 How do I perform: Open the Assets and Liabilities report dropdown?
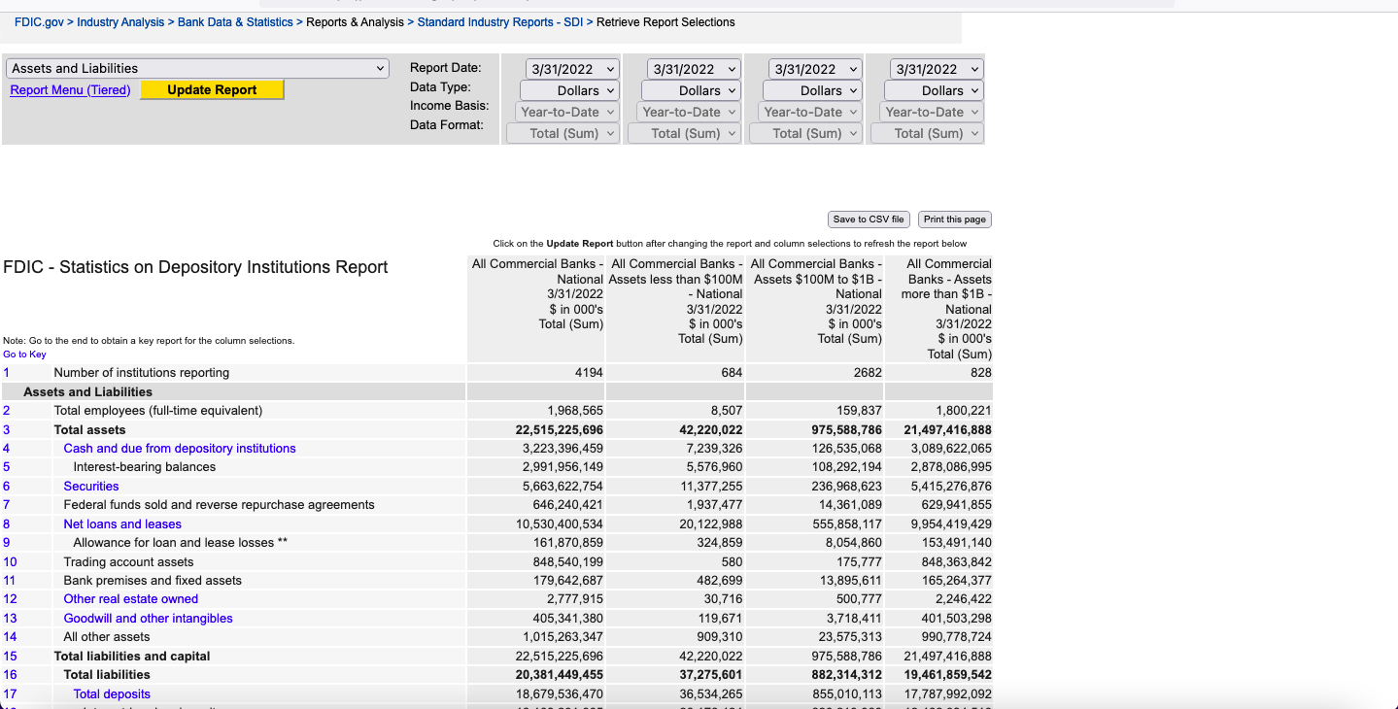197,68
